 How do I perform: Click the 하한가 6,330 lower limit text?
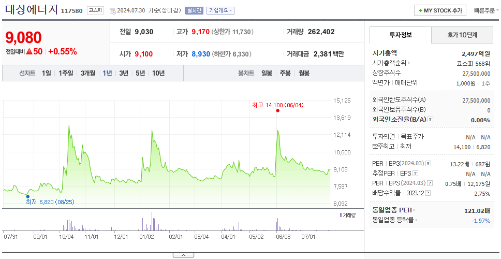click(x=231, y=54)
